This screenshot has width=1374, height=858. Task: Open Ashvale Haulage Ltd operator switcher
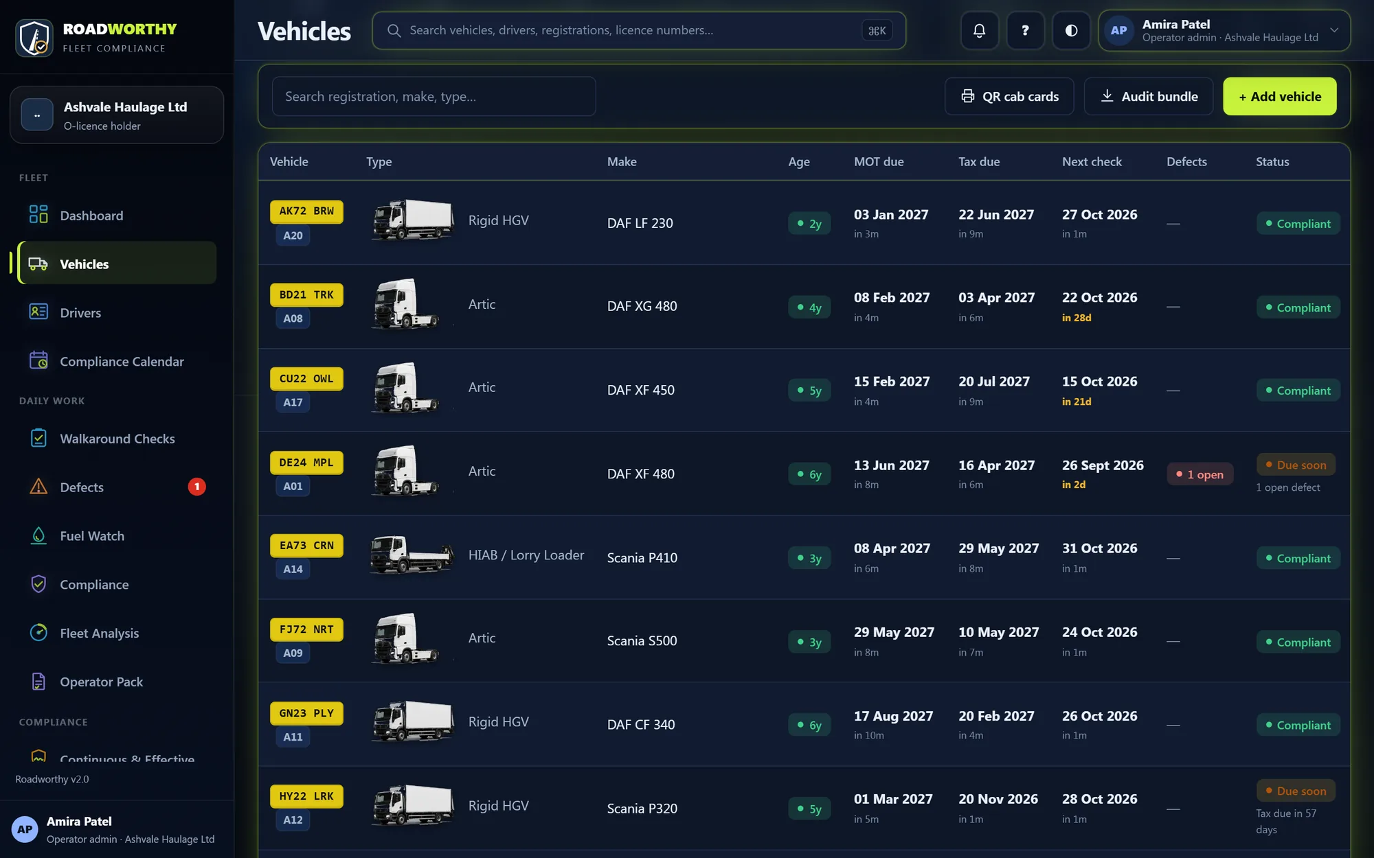pyautogui.click(x=117, y=115)
